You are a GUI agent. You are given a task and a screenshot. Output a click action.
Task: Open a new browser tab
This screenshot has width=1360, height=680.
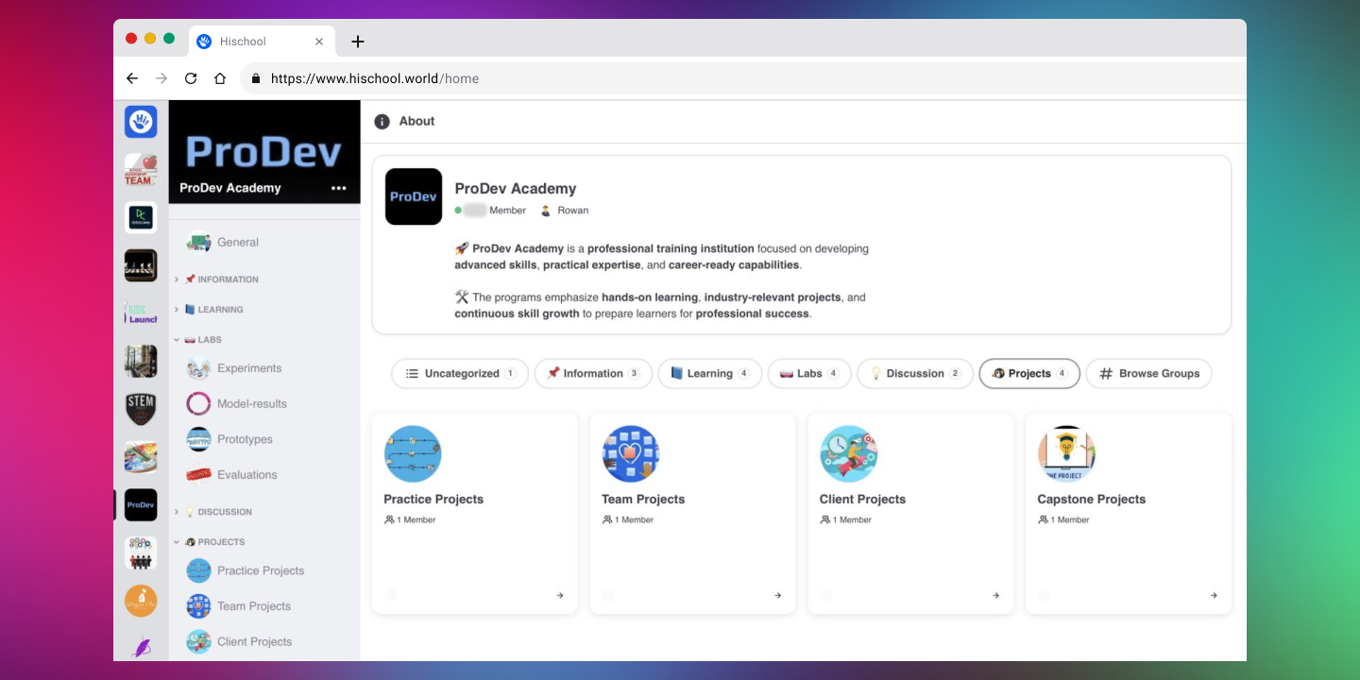coord(358,42)
